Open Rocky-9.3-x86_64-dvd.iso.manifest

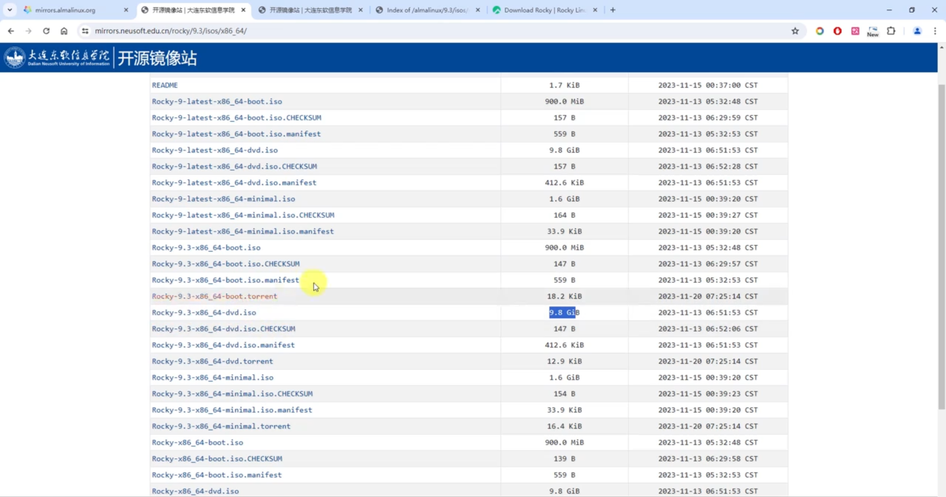tap(223, 345)
